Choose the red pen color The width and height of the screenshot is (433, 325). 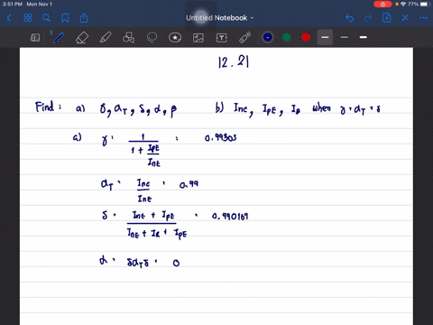coord(306,37)
